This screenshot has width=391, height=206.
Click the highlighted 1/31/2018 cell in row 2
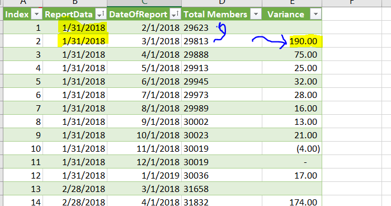point(75,41)
